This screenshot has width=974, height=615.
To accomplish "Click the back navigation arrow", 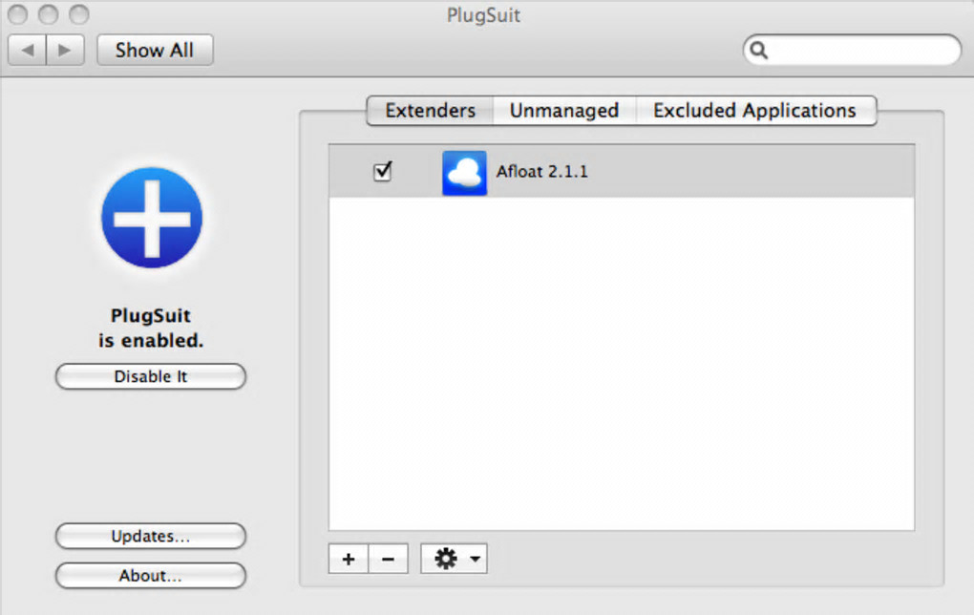I will pyautogui.click(x=28, y=50).
